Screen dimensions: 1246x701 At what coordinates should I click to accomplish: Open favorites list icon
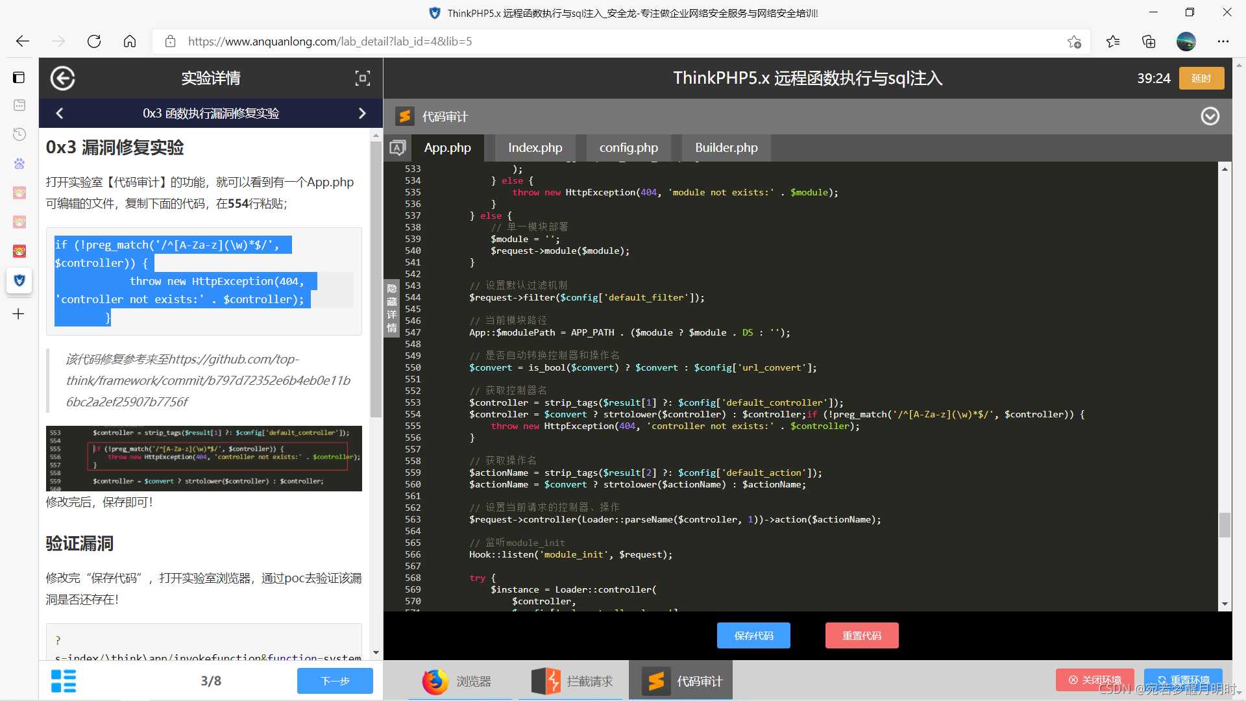click(x=1113, y=42)
